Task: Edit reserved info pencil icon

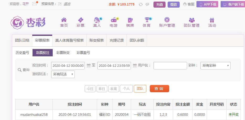Action: click(60, 4)
